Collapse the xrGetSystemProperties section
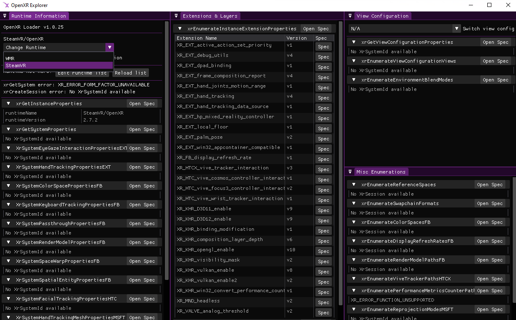The height and width of the screenshot is (320, 516). coord(8,129)
